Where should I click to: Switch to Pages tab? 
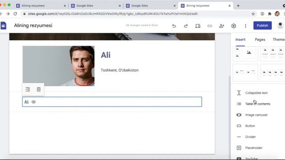coord(260,40)
